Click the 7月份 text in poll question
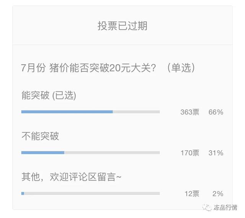Image resolution: width=245 pixels, height=218 pixels. coord(33,68)
